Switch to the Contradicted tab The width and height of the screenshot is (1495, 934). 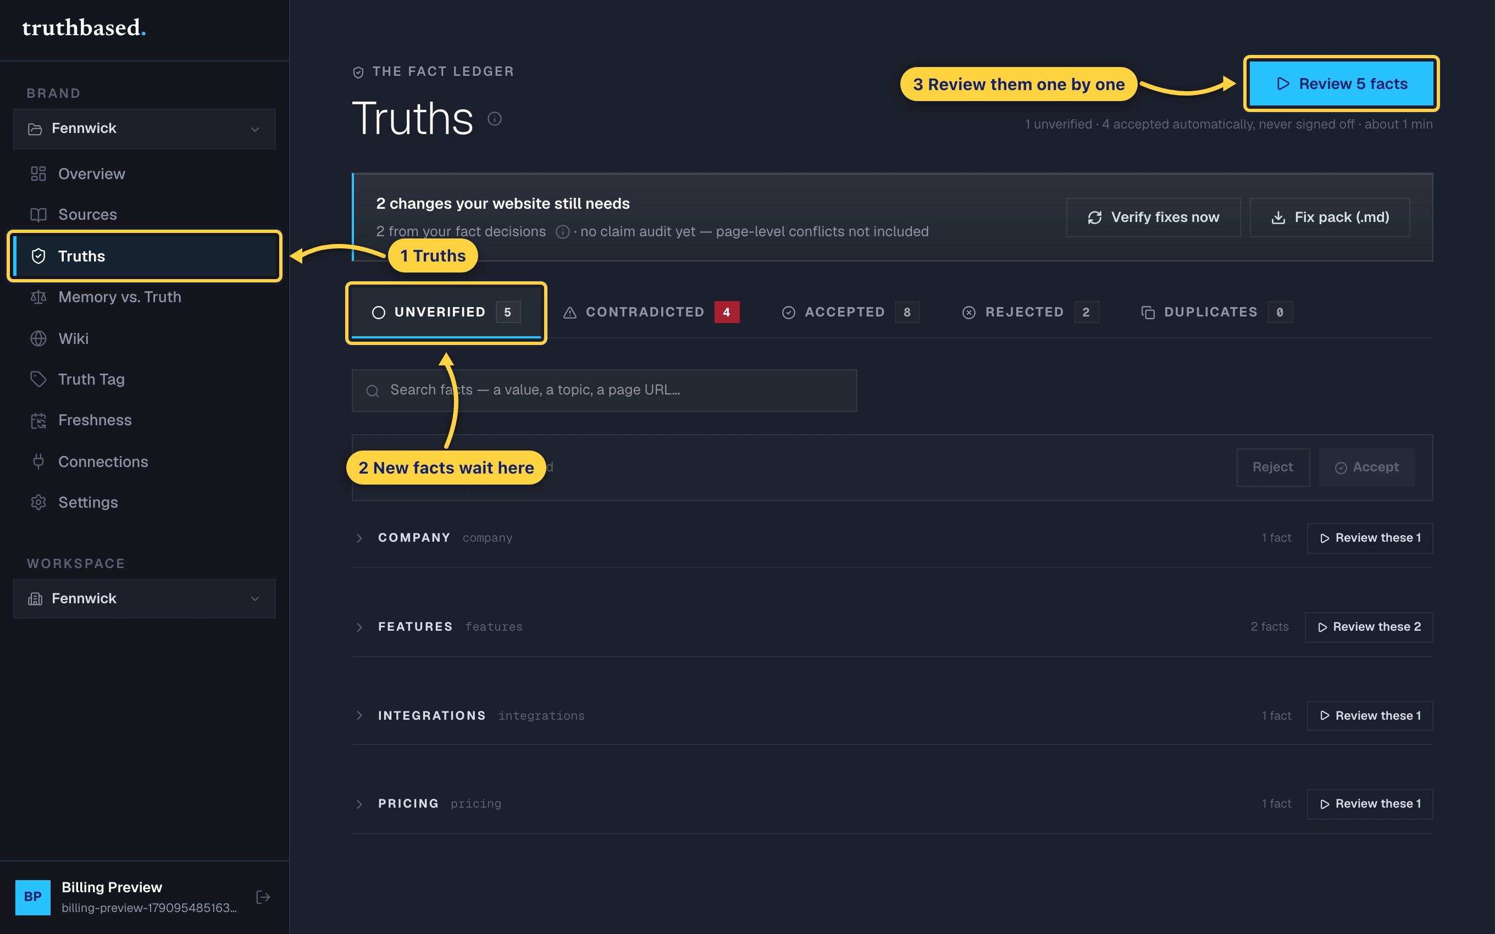click(x=651, y=313)
